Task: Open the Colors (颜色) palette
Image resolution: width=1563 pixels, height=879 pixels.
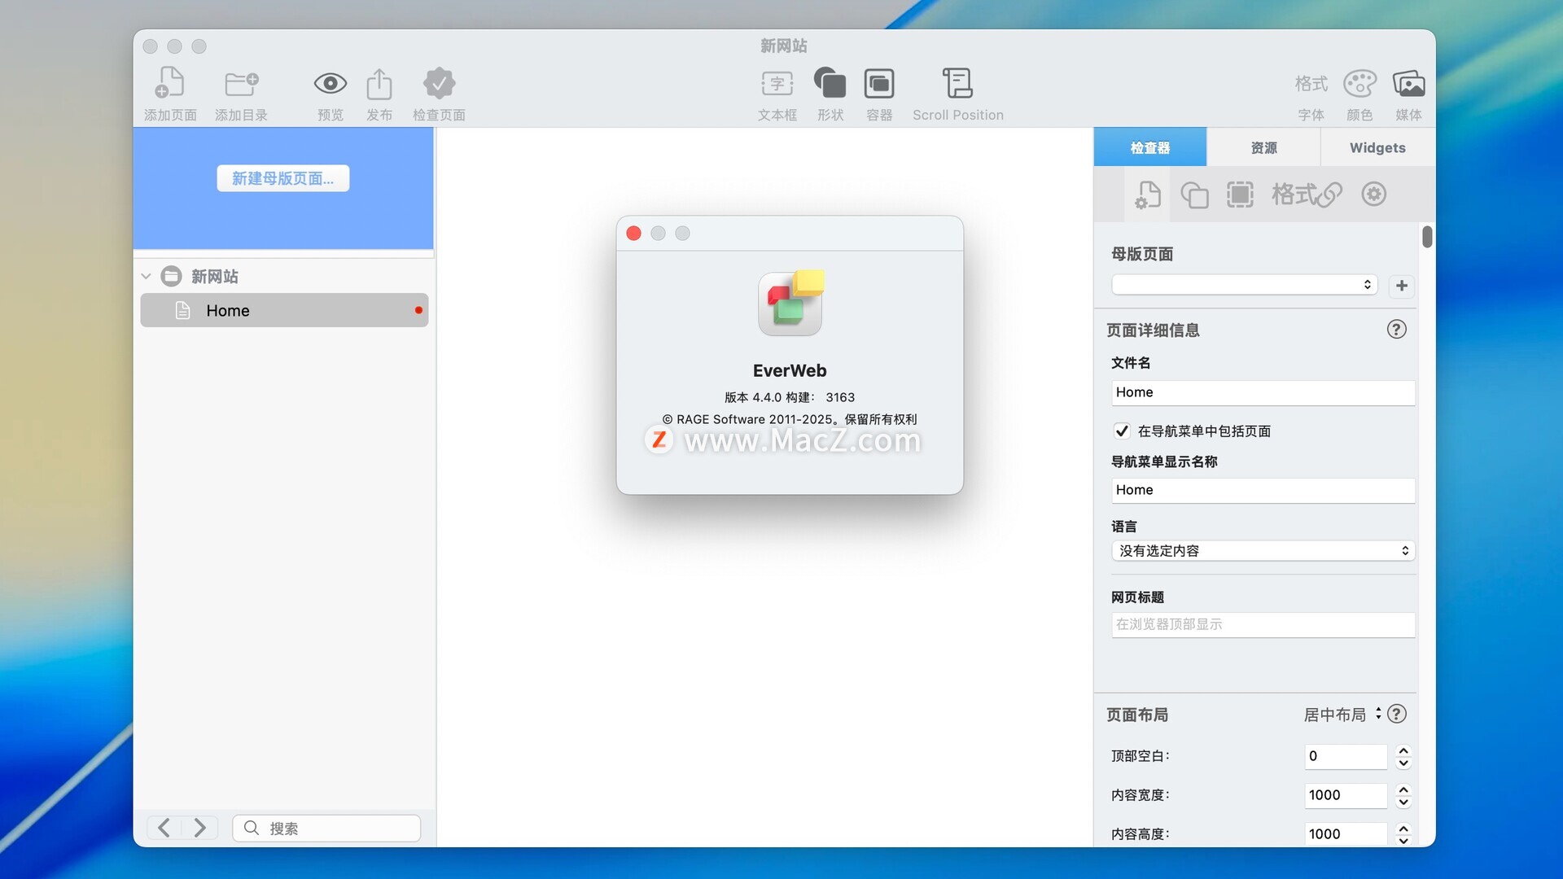Action: pos(1359,83)
